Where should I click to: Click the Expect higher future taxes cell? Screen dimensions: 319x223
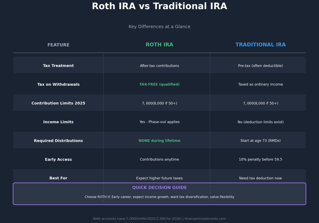coord(159,178)
